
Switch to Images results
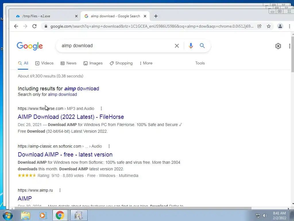click(93, 63)
